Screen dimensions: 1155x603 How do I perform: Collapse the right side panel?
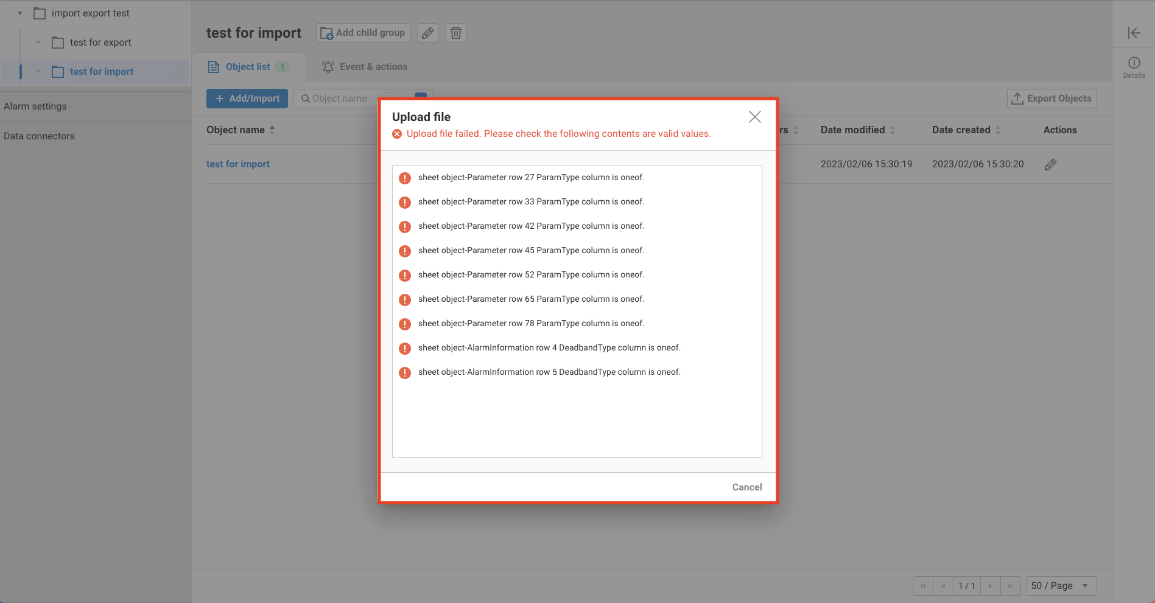click(1134, 33)
